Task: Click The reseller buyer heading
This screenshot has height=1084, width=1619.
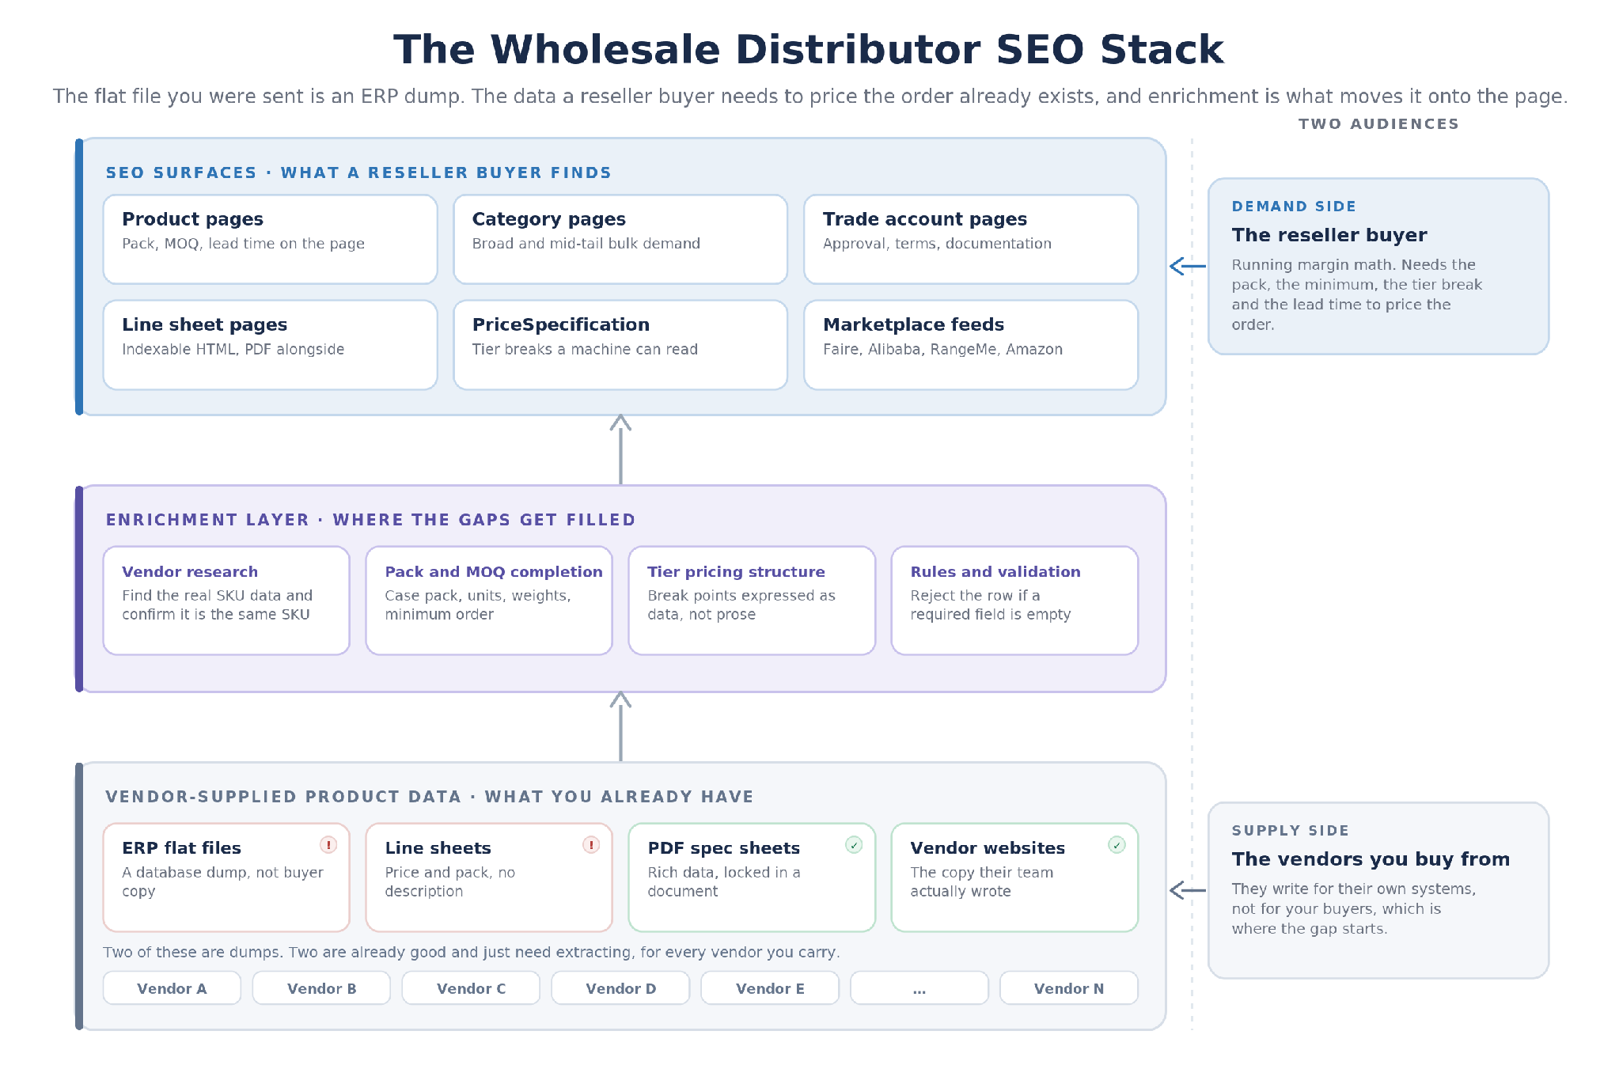Action: click(x=1329, y=235)
